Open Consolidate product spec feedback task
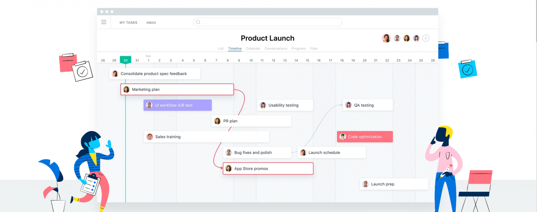537x212 pixels. pyautogui.click(x=155, y=74)
